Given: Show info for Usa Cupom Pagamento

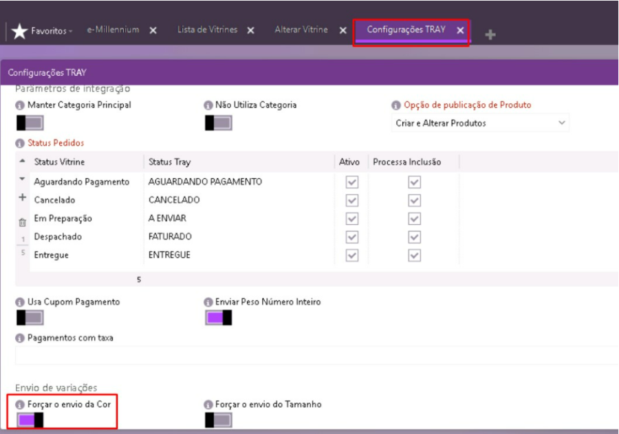Looking at the screenshot, I should click(x=20, y=303).
